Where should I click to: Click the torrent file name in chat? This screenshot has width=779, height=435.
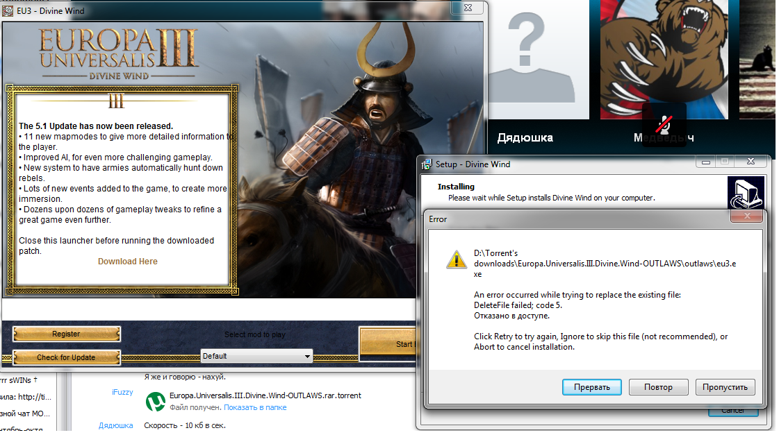point(265,395)
